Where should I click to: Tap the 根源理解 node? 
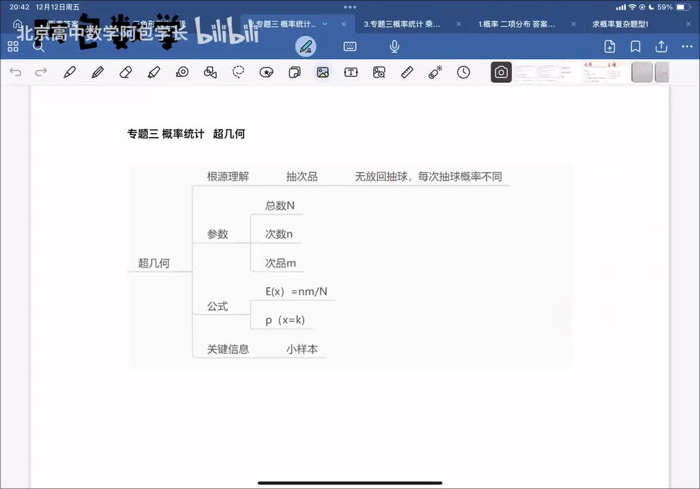[x=228, y=177]
